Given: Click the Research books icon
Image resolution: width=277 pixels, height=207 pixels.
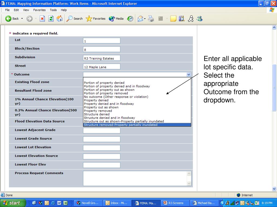Looking at the screenshot, I should point(182,19).
